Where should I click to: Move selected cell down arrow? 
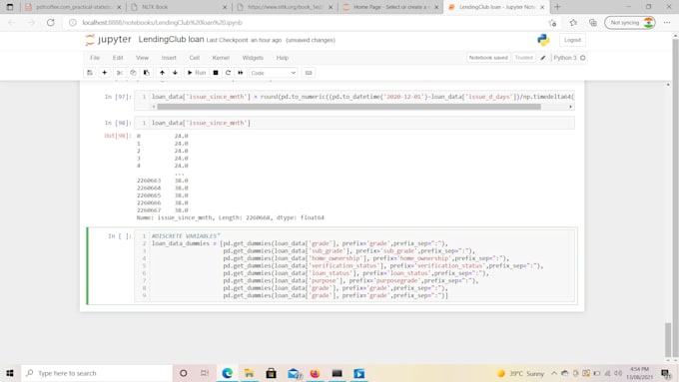pos(175,73)
